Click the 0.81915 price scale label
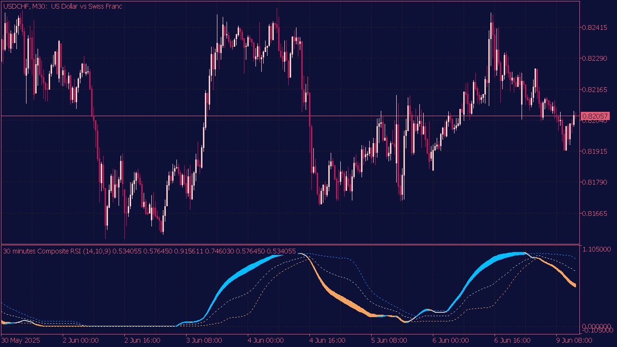Image resolution: width=617 pixels, height=347 pixels. tap(595, 151)
